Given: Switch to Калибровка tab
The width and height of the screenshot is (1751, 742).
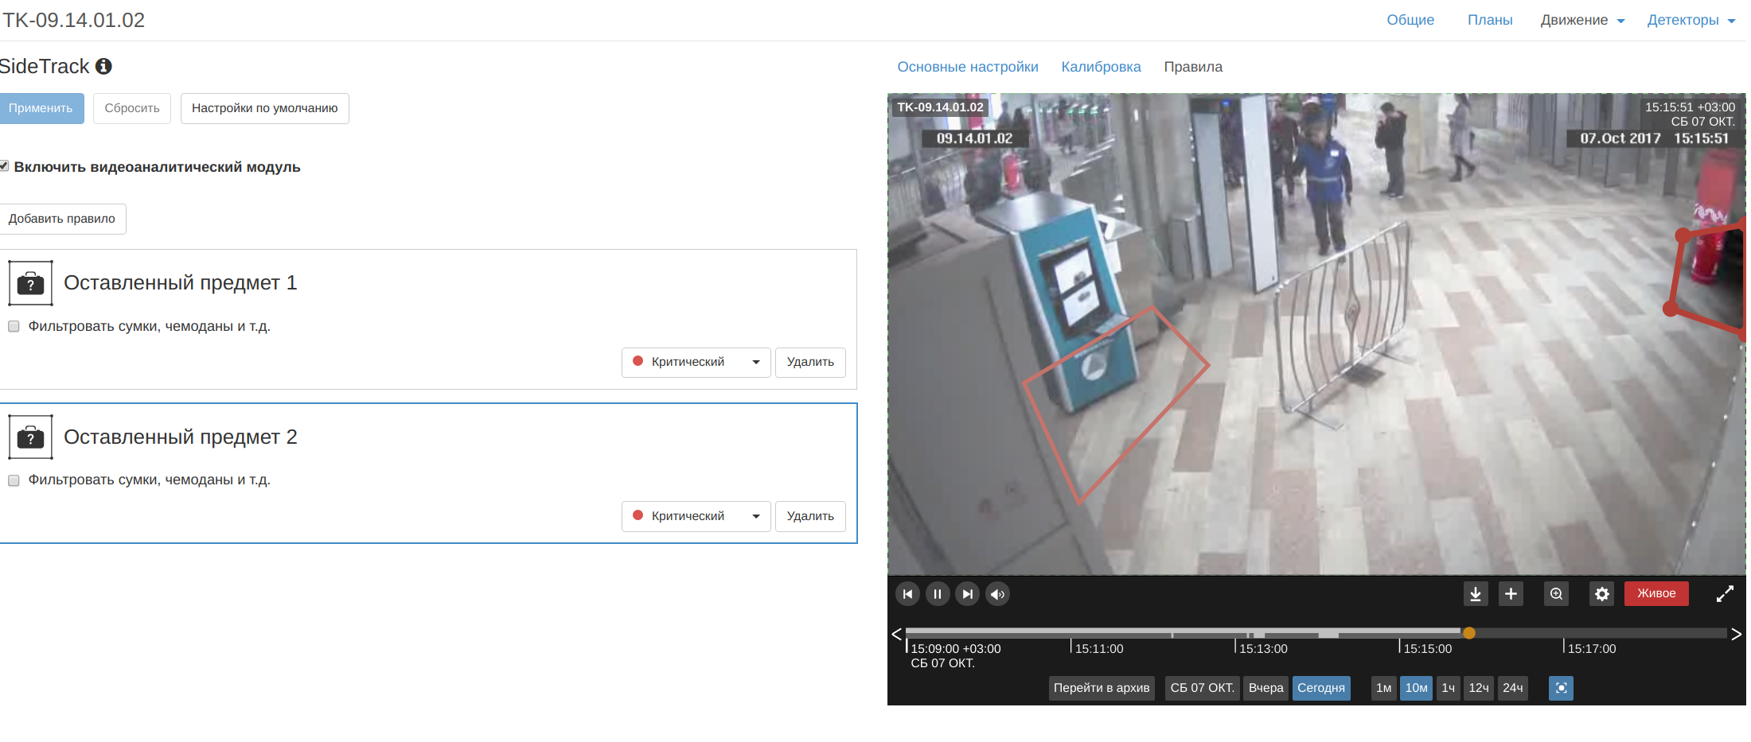Looking at the screenshot, I should pos(1101,67).
